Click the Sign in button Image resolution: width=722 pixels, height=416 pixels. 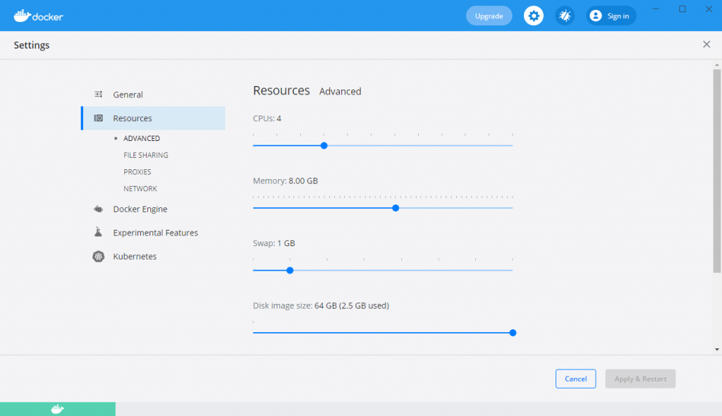pyautogui.click(x=611, y=16)
